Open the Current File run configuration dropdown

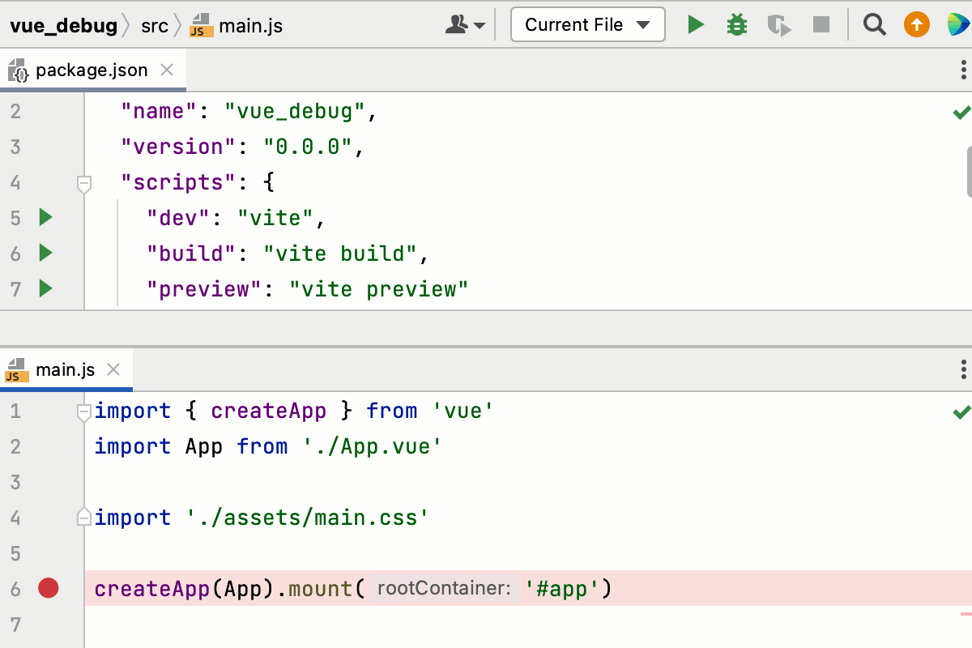tap(587, 24)
